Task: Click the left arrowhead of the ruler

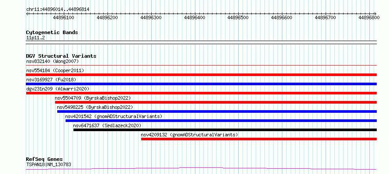Action: tap(27, 14)
